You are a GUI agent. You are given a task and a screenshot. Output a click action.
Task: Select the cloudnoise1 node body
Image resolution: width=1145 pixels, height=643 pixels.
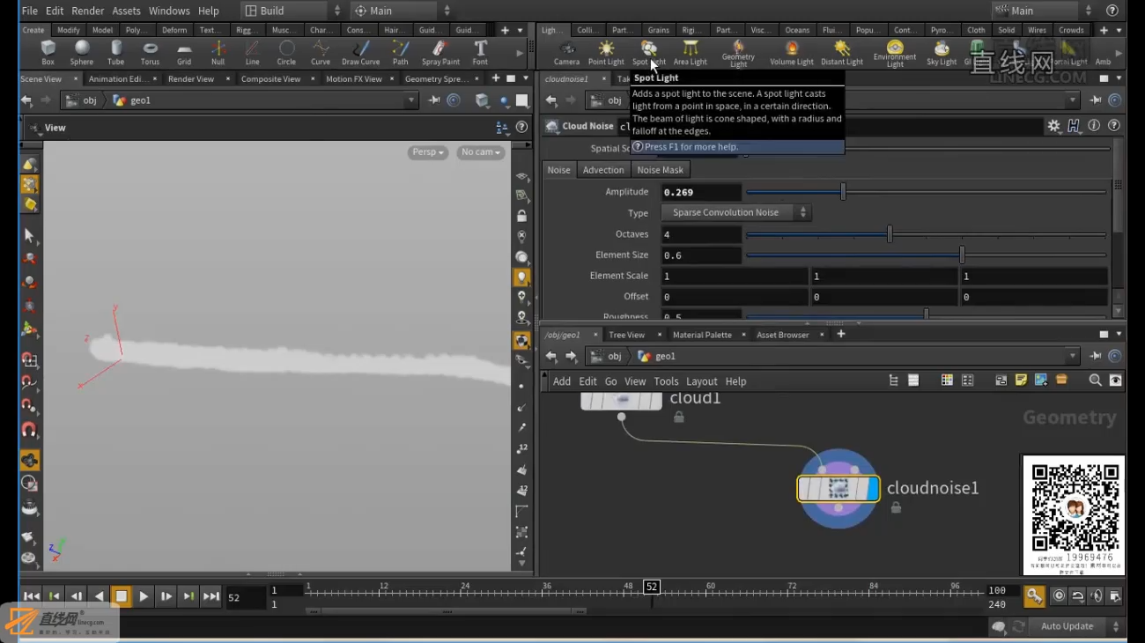pyautogui.click(x=838, y=488)
